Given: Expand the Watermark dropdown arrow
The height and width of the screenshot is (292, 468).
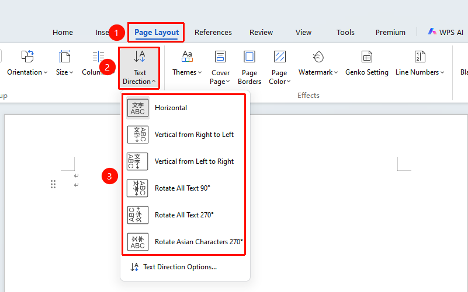Looking at the screenshot, I should 336,72.
